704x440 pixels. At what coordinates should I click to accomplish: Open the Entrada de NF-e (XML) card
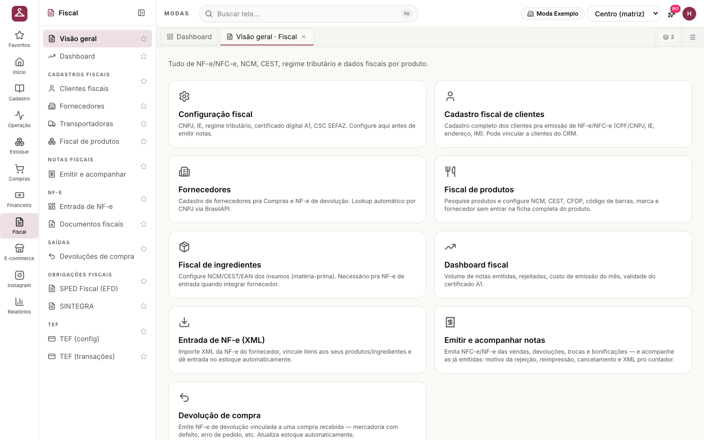(297, 340)
